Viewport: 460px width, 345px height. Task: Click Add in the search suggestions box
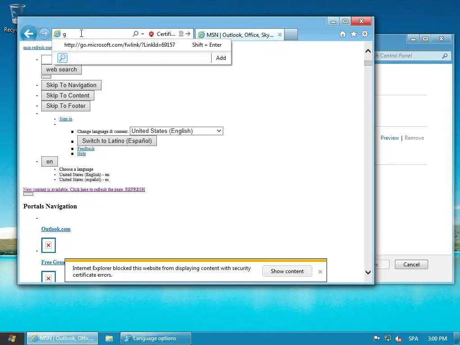click(x=221, y=58)
